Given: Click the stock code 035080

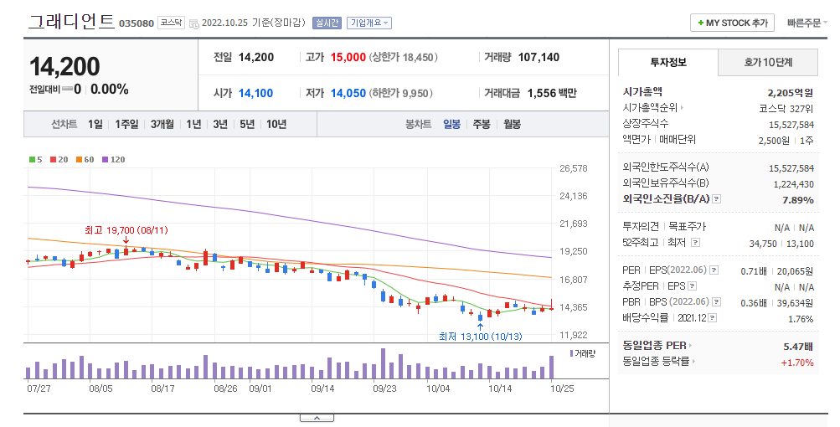Looking at the screenshot, I should [136, 23].
